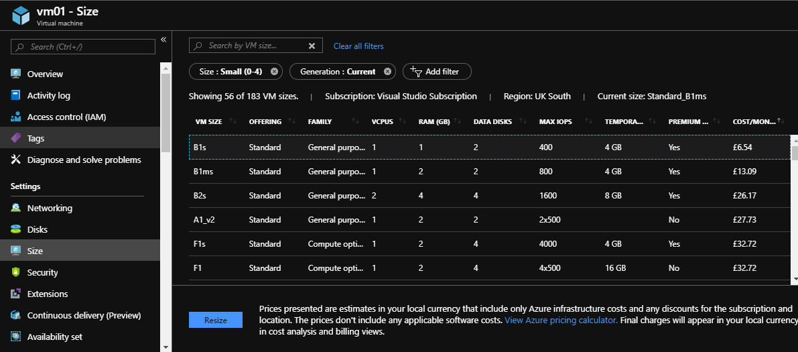This screenshot has height=352, width=798.
Task: Click the Security shield icon
Action: coord(15,272)
